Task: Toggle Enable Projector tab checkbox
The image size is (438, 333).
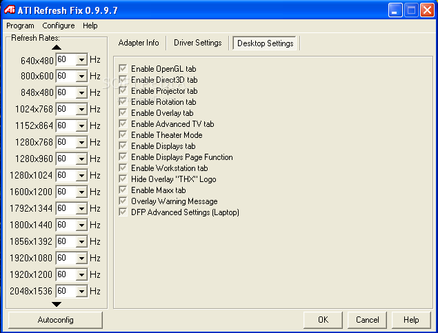Action: click(x=123, y=90)
